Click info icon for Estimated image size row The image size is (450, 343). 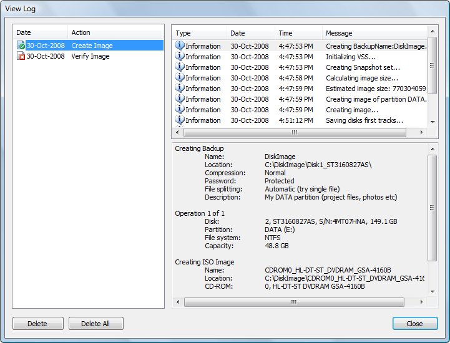click(x=180, y=88)
